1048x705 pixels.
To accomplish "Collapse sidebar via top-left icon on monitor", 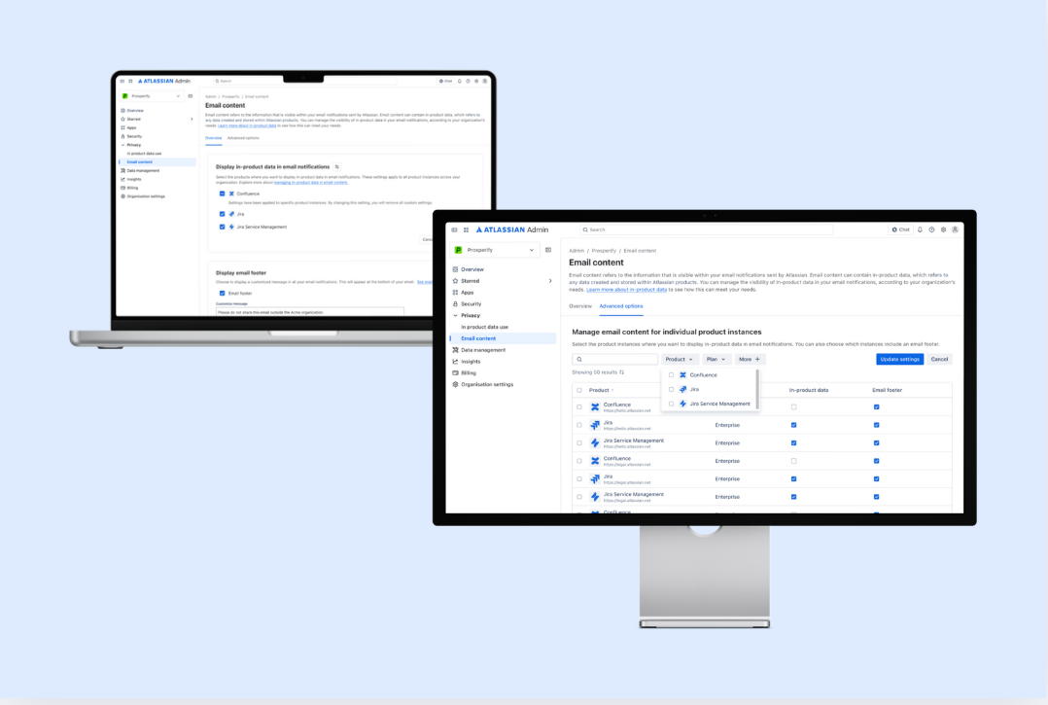I will click(455, 229).
